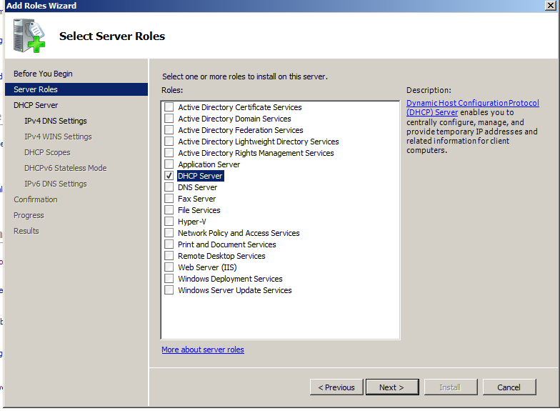Select the Web Server (IIS) label
560x411 pixels.
coord(207,267)
